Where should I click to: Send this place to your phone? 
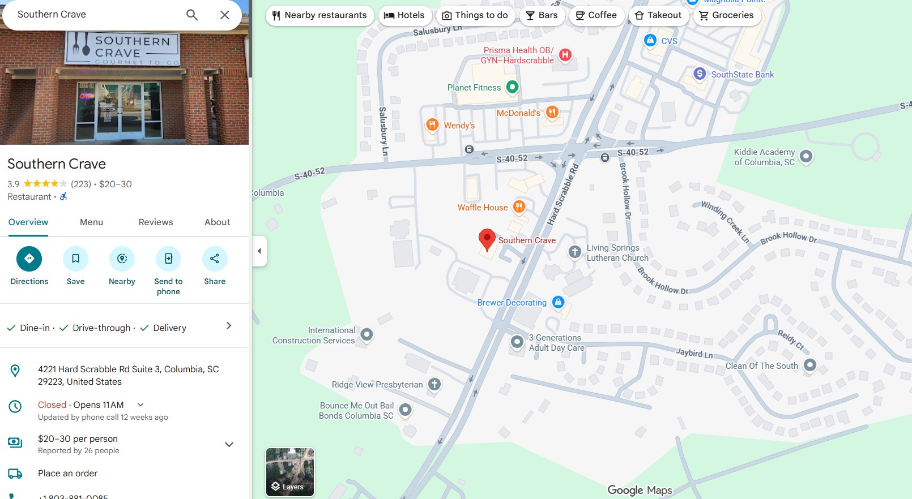click(x=168, y=259)
